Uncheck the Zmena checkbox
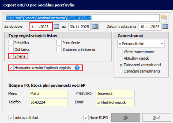 (11, 56)
